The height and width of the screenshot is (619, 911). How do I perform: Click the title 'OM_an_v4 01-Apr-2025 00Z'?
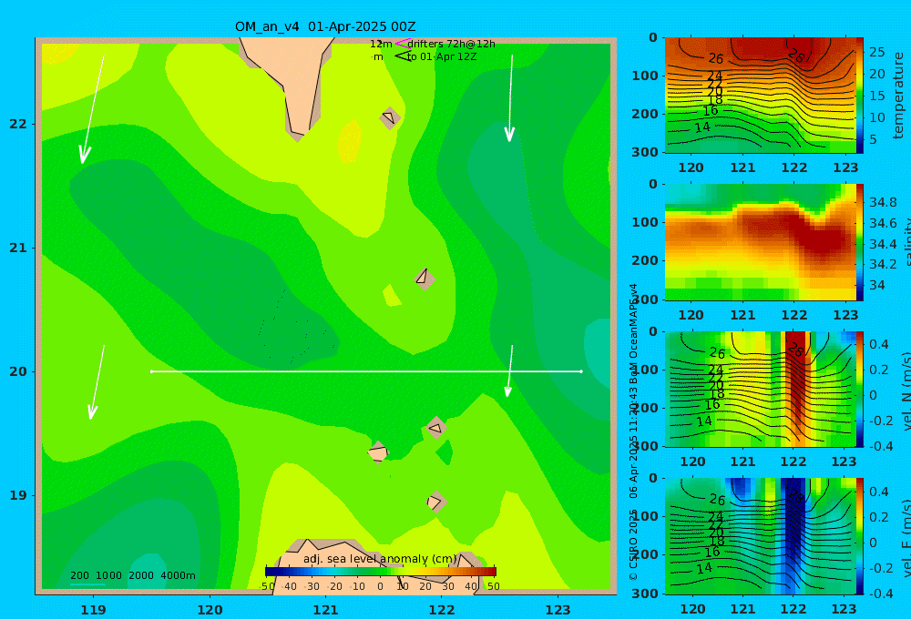click(325, 26)
